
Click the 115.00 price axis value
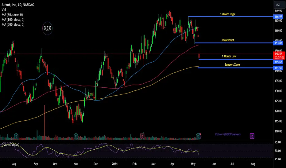(278, 121)
